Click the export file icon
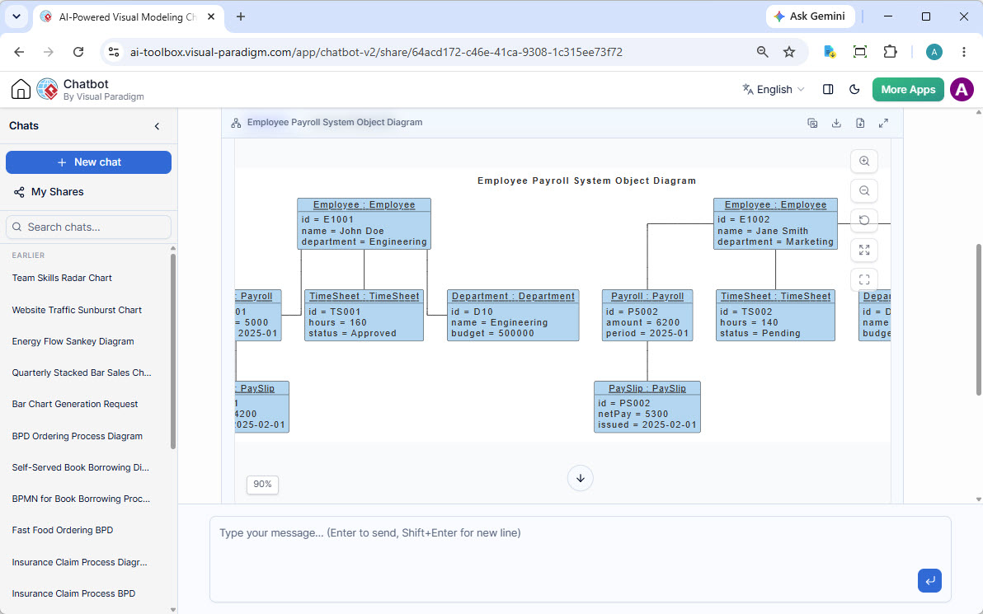The width and height of the screenshot is (983, 614). coord(860,124)
